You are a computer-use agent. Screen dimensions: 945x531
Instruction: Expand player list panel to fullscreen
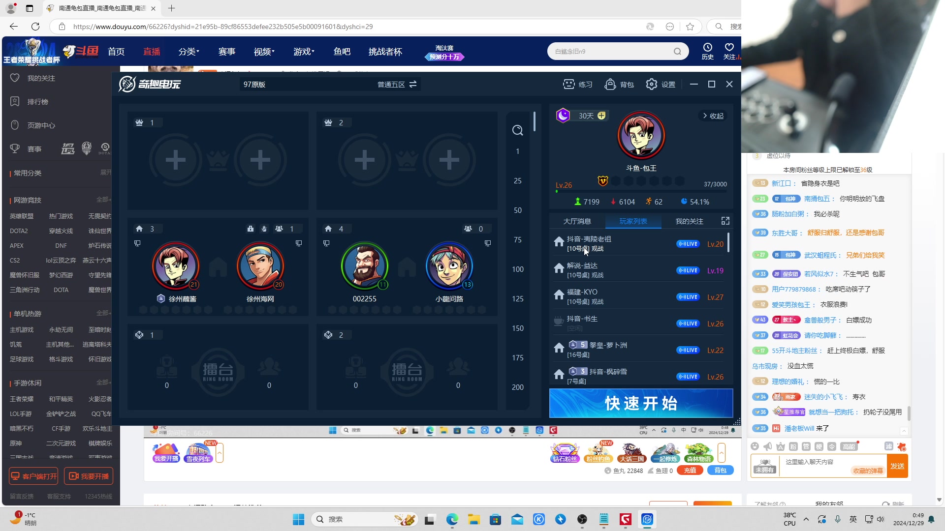pyautogui.click(x=725, y=221)
